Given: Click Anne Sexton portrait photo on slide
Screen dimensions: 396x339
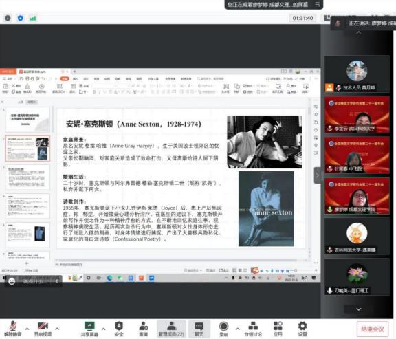Looking at the screenshot, I should [x=265, y=142].
